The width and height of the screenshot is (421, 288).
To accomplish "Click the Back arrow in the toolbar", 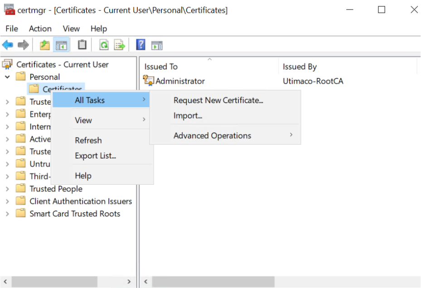I will [8, 45].
